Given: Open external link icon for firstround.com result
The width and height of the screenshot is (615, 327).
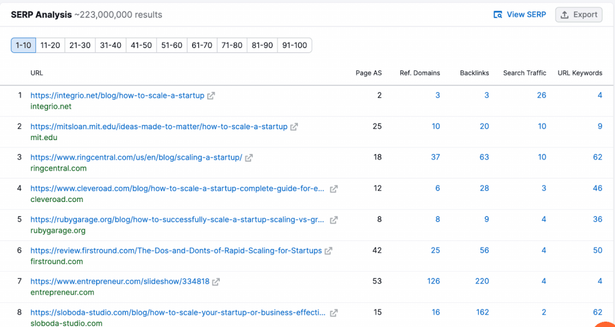Looking at the screenshot, I should pos(329,251).
